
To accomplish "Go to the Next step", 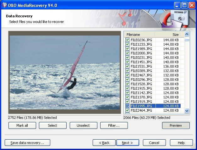I will [128, 143].
